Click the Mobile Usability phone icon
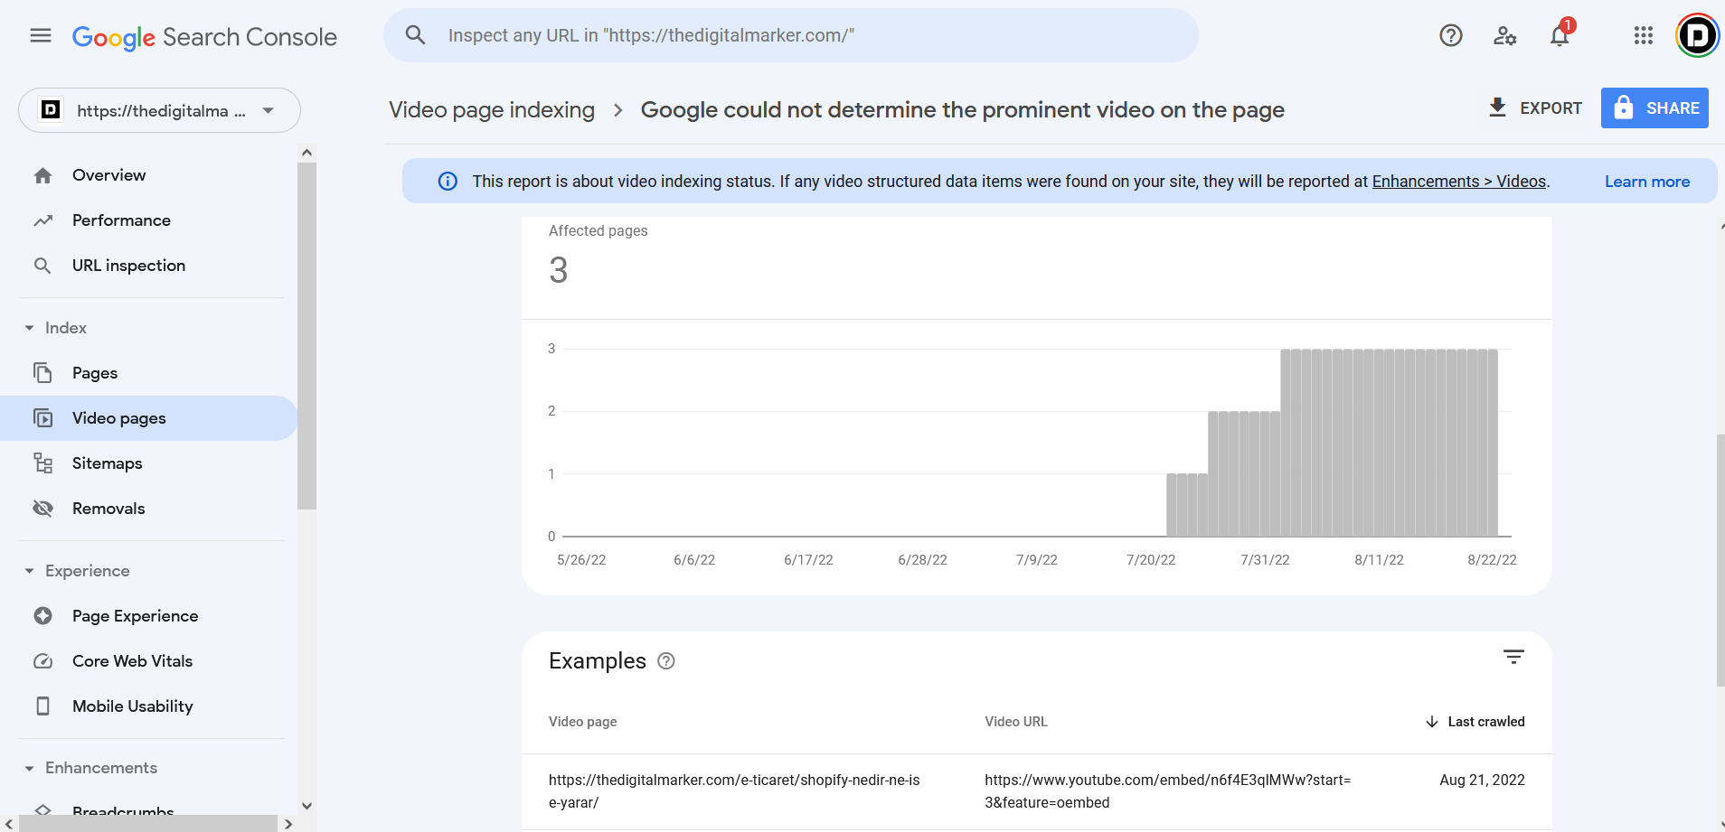 tap(42, 706)
